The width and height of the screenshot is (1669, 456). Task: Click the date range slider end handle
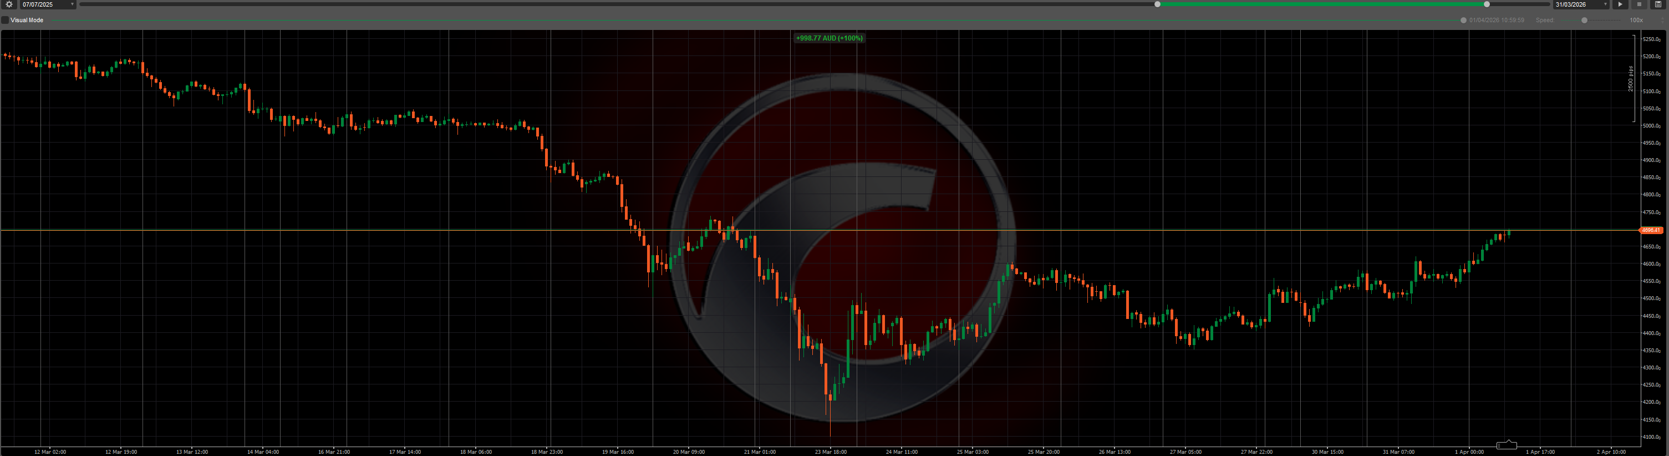[1487, 4]
